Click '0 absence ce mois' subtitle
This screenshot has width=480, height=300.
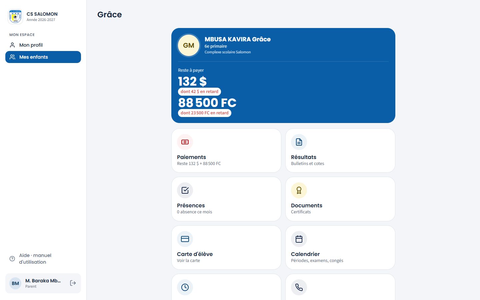point(194,212)
